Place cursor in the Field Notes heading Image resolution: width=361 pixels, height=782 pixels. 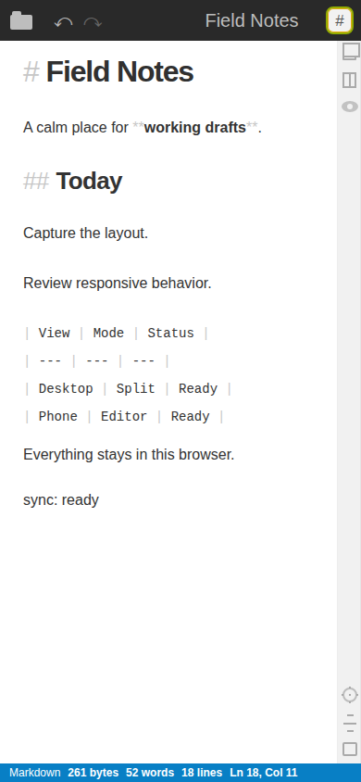pos(119,72)
